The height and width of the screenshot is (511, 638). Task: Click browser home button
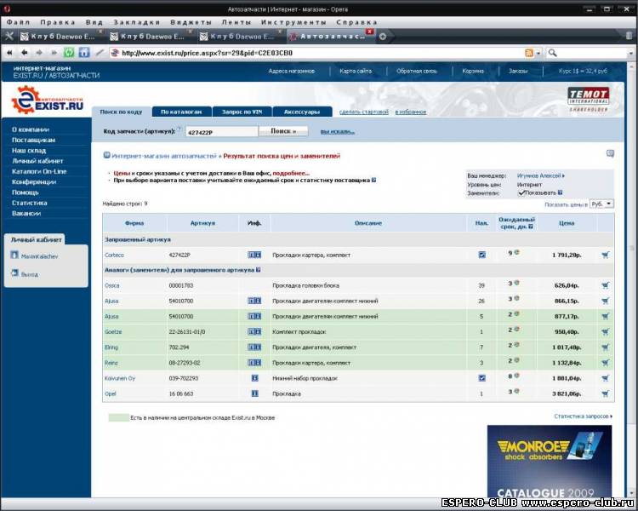point(84,53)
